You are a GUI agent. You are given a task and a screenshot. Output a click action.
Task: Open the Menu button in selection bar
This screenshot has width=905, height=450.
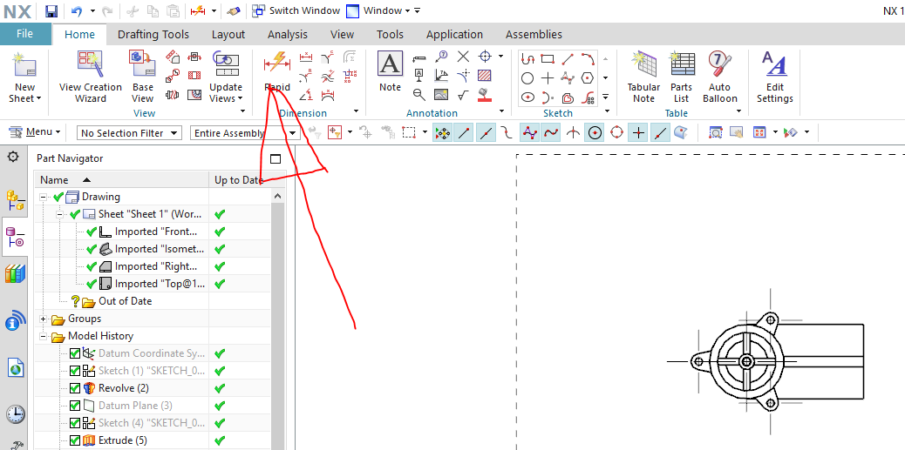[35, 132]
